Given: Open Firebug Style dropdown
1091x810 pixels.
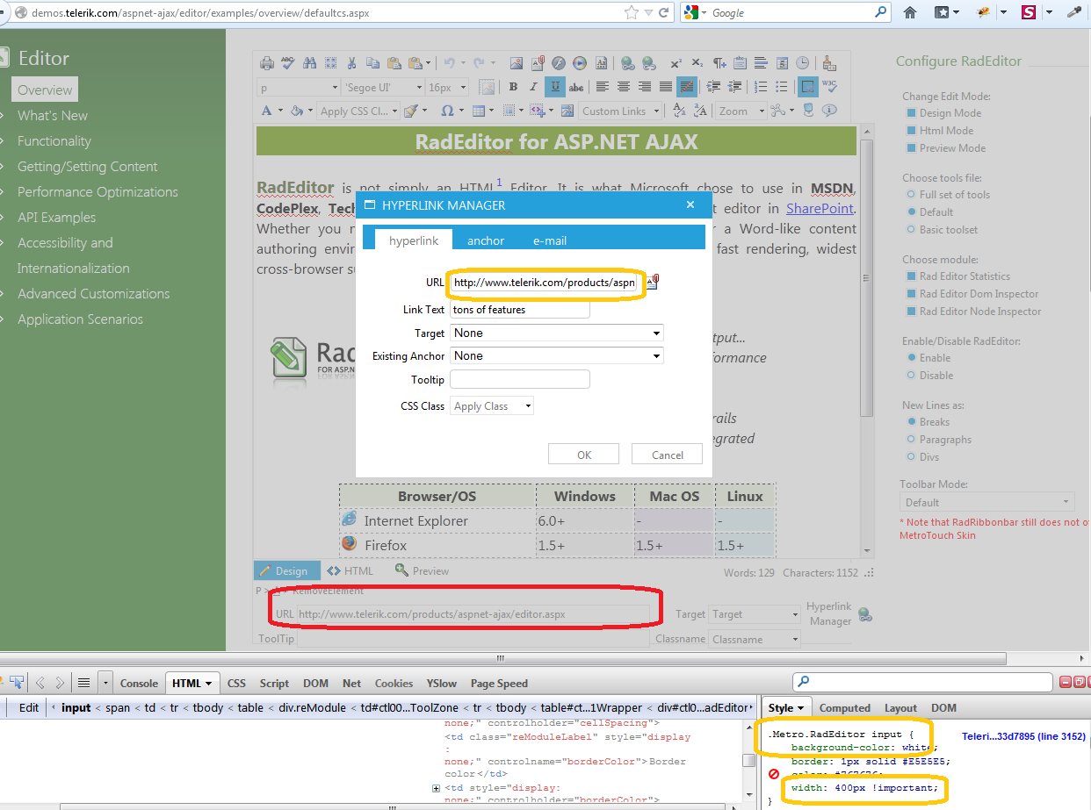Looking at the screenshot, I should point(785,707).
